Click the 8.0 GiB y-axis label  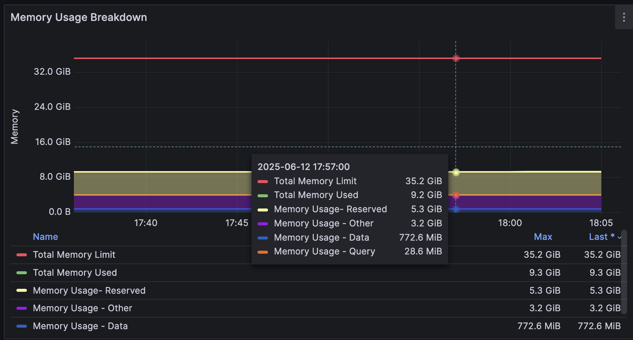(x=55, y=177)
